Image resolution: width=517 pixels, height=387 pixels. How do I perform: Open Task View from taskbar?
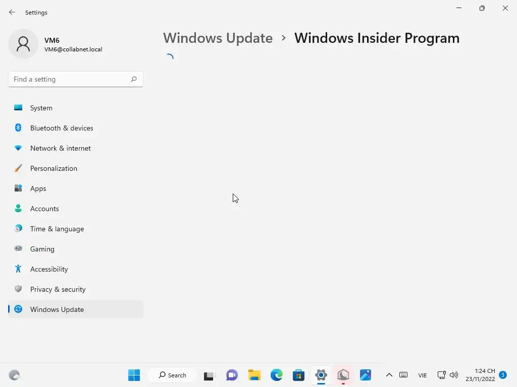209,375
